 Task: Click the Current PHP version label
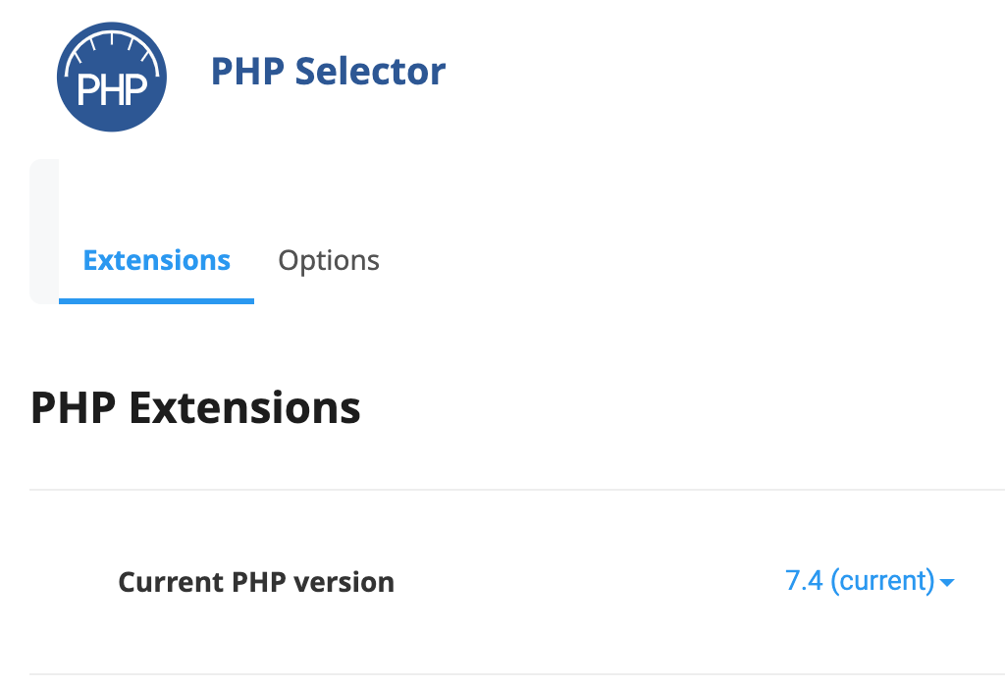256,582
